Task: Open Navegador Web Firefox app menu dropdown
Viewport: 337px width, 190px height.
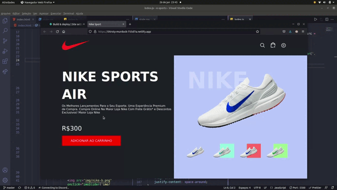Action: point(38,2)
